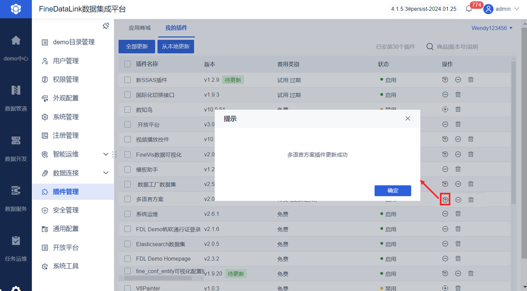The width and height of the screenshot is (527, 291).
Task: Open the admin account dropdown arrow
Action: 516,9
